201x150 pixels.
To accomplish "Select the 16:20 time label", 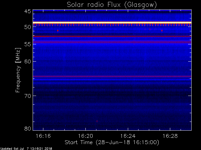I will (85, 136).
